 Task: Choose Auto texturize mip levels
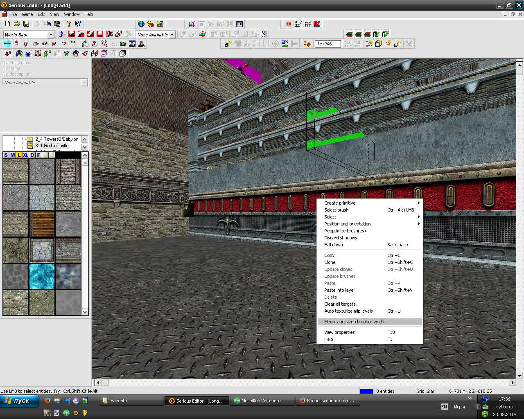pyautogui.click(x=370, y=311)
